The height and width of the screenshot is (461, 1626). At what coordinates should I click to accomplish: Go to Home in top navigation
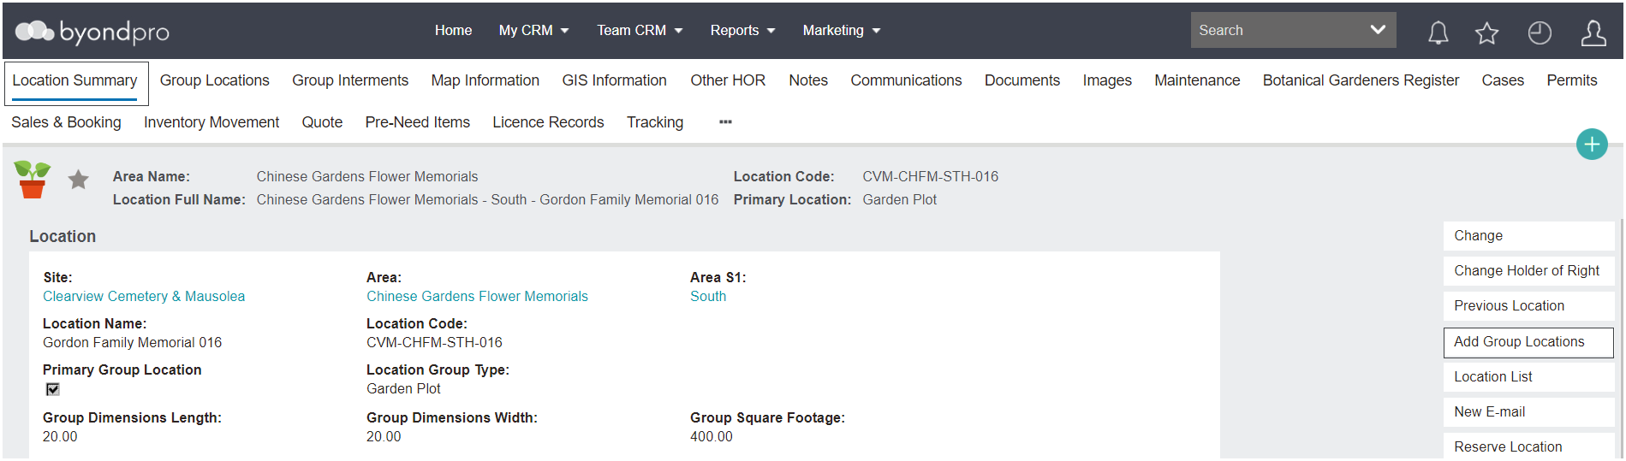[453, 31]
